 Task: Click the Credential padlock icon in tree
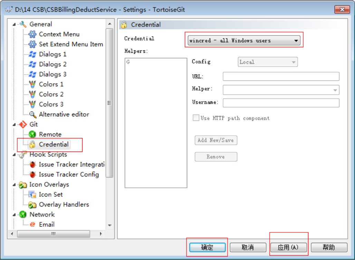click(x=32, y=144)
